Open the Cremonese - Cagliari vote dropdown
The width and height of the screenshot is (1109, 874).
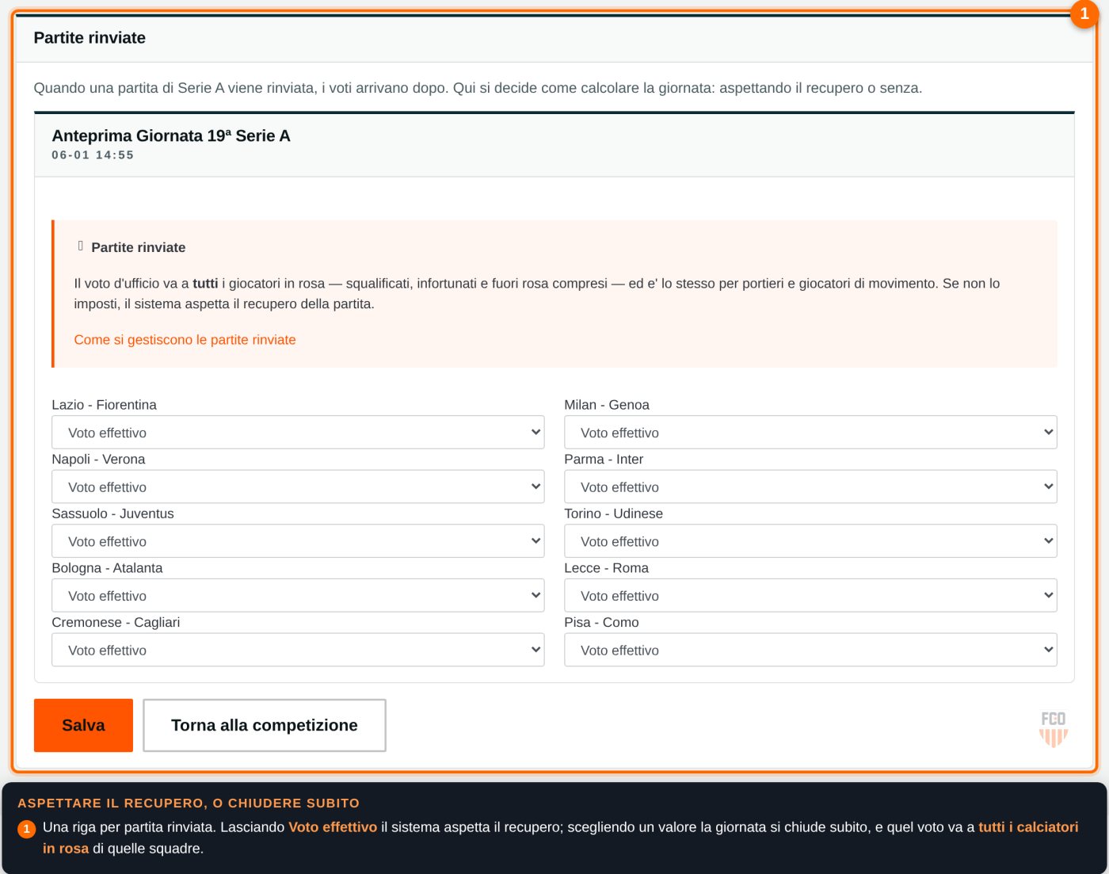click(298, 650)
